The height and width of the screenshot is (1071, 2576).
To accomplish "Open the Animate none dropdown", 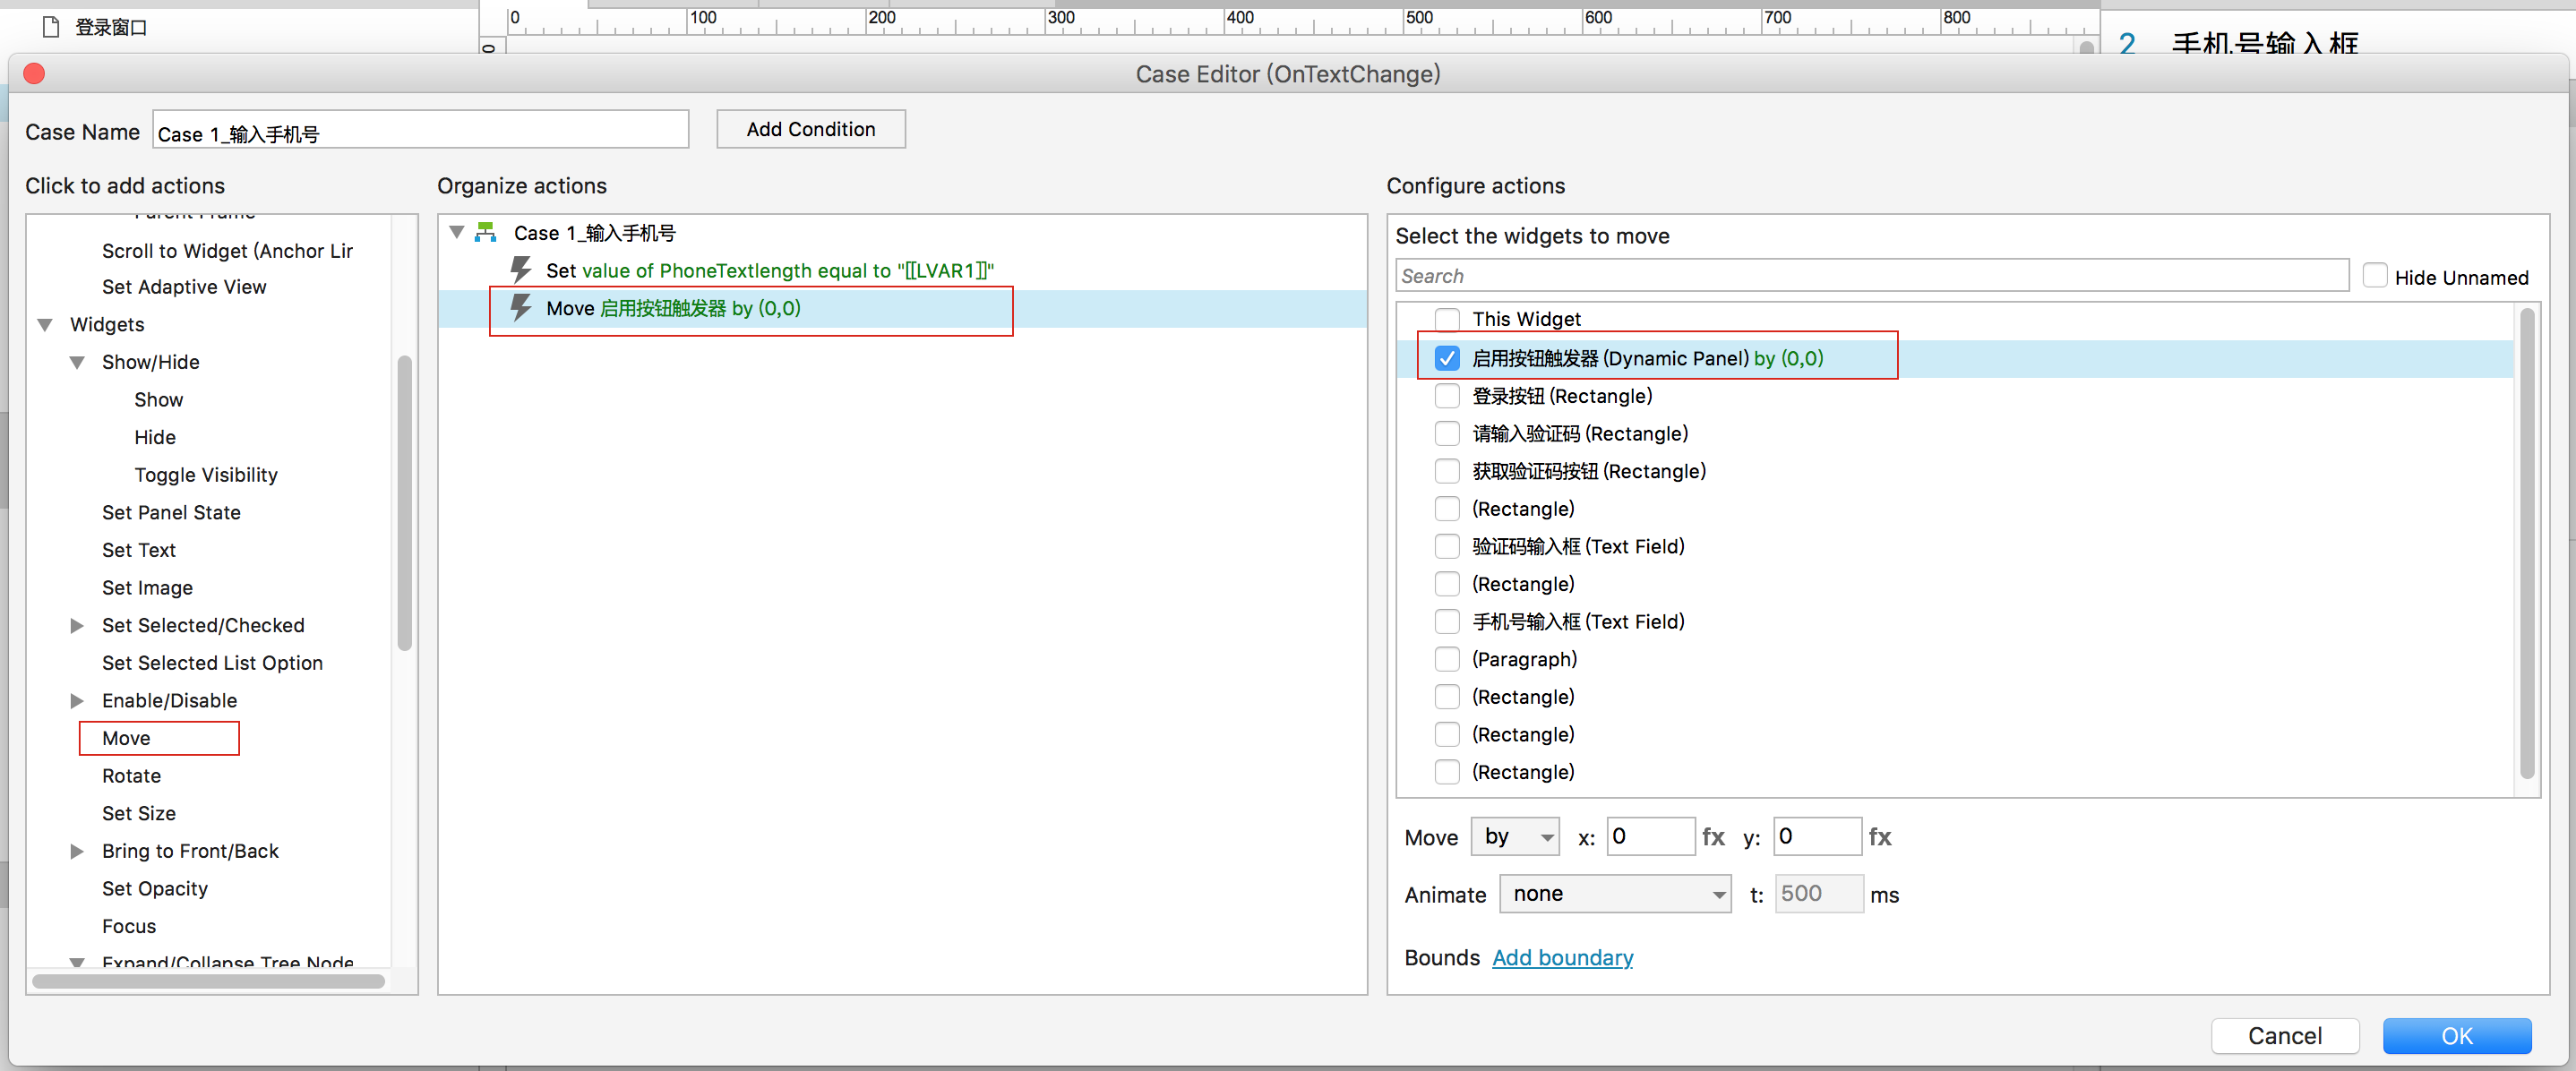I will coord(1614,894).
